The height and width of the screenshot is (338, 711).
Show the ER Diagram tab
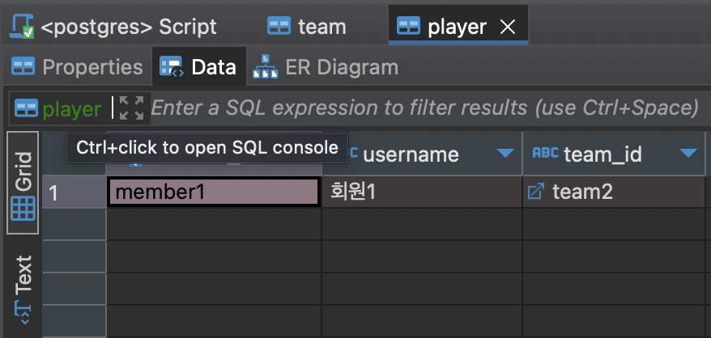(x=326, y=67)
